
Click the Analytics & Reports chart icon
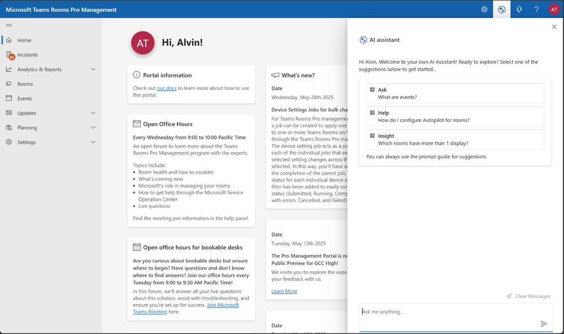click(x=9, y=69)
